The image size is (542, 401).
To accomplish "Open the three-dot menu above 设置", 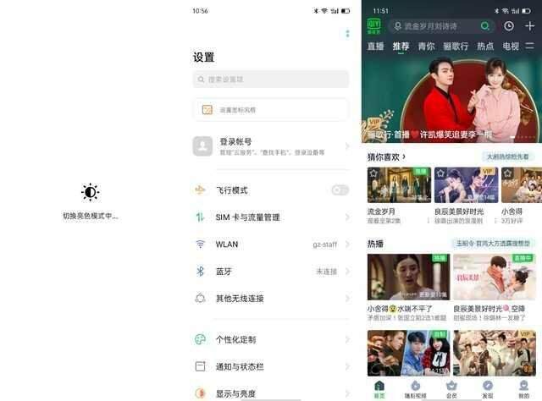I will tap(347, 34).
